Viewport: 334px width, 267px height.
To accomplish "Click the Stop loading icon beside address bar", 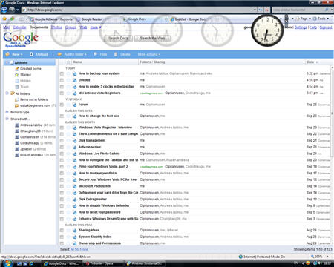I will tap(266, 10).
